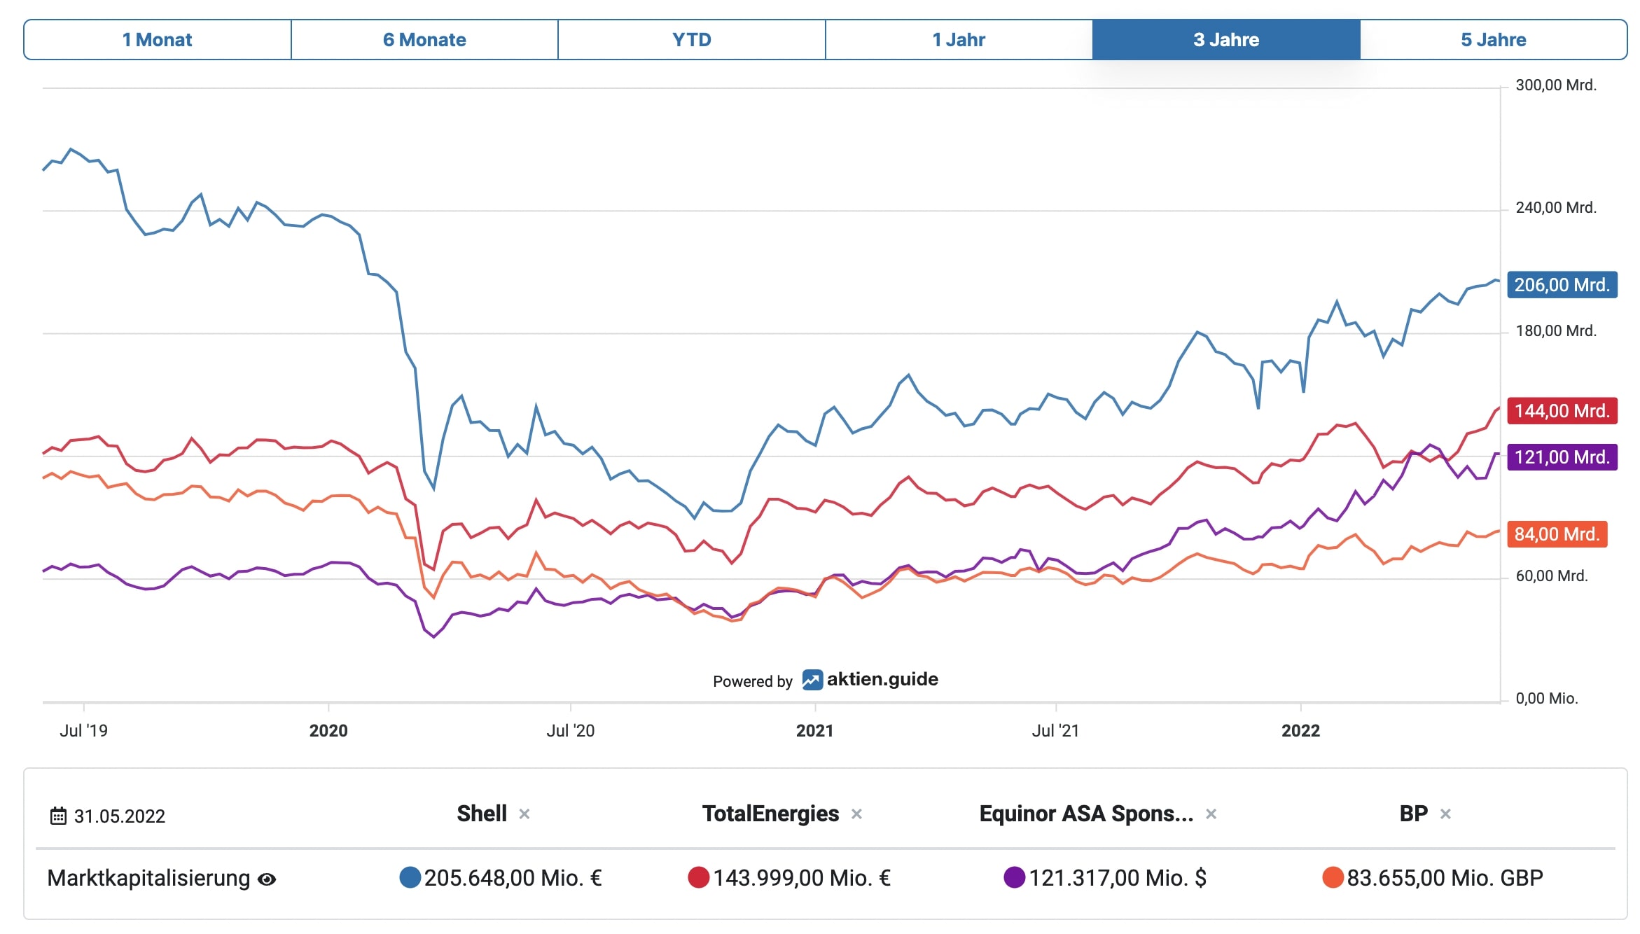1640x934 pixels.
Task: Click the blue Shell color dot
Action: point(410,877)
